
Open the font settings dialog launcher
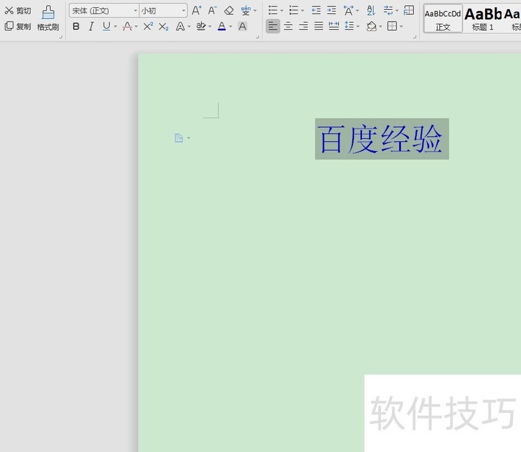pyautogui.click(x=257, y=37)
